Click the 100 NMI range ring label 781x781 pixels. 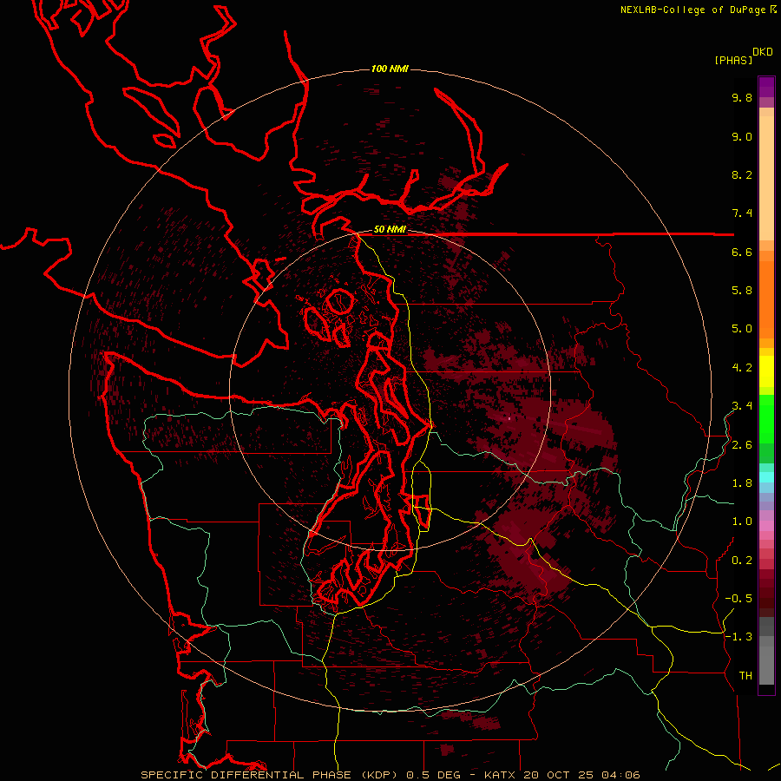[390, 69]
